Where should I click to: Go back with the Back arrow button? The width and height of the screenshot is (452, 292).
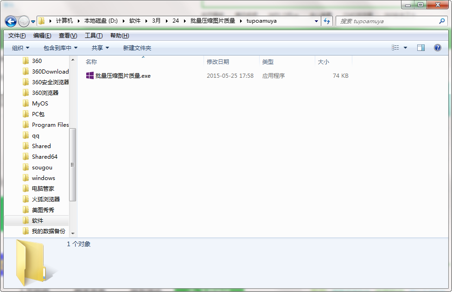[x=11, y=21]
